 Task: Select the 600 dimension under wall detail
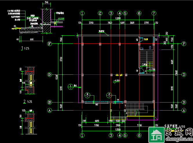(31, 39)
